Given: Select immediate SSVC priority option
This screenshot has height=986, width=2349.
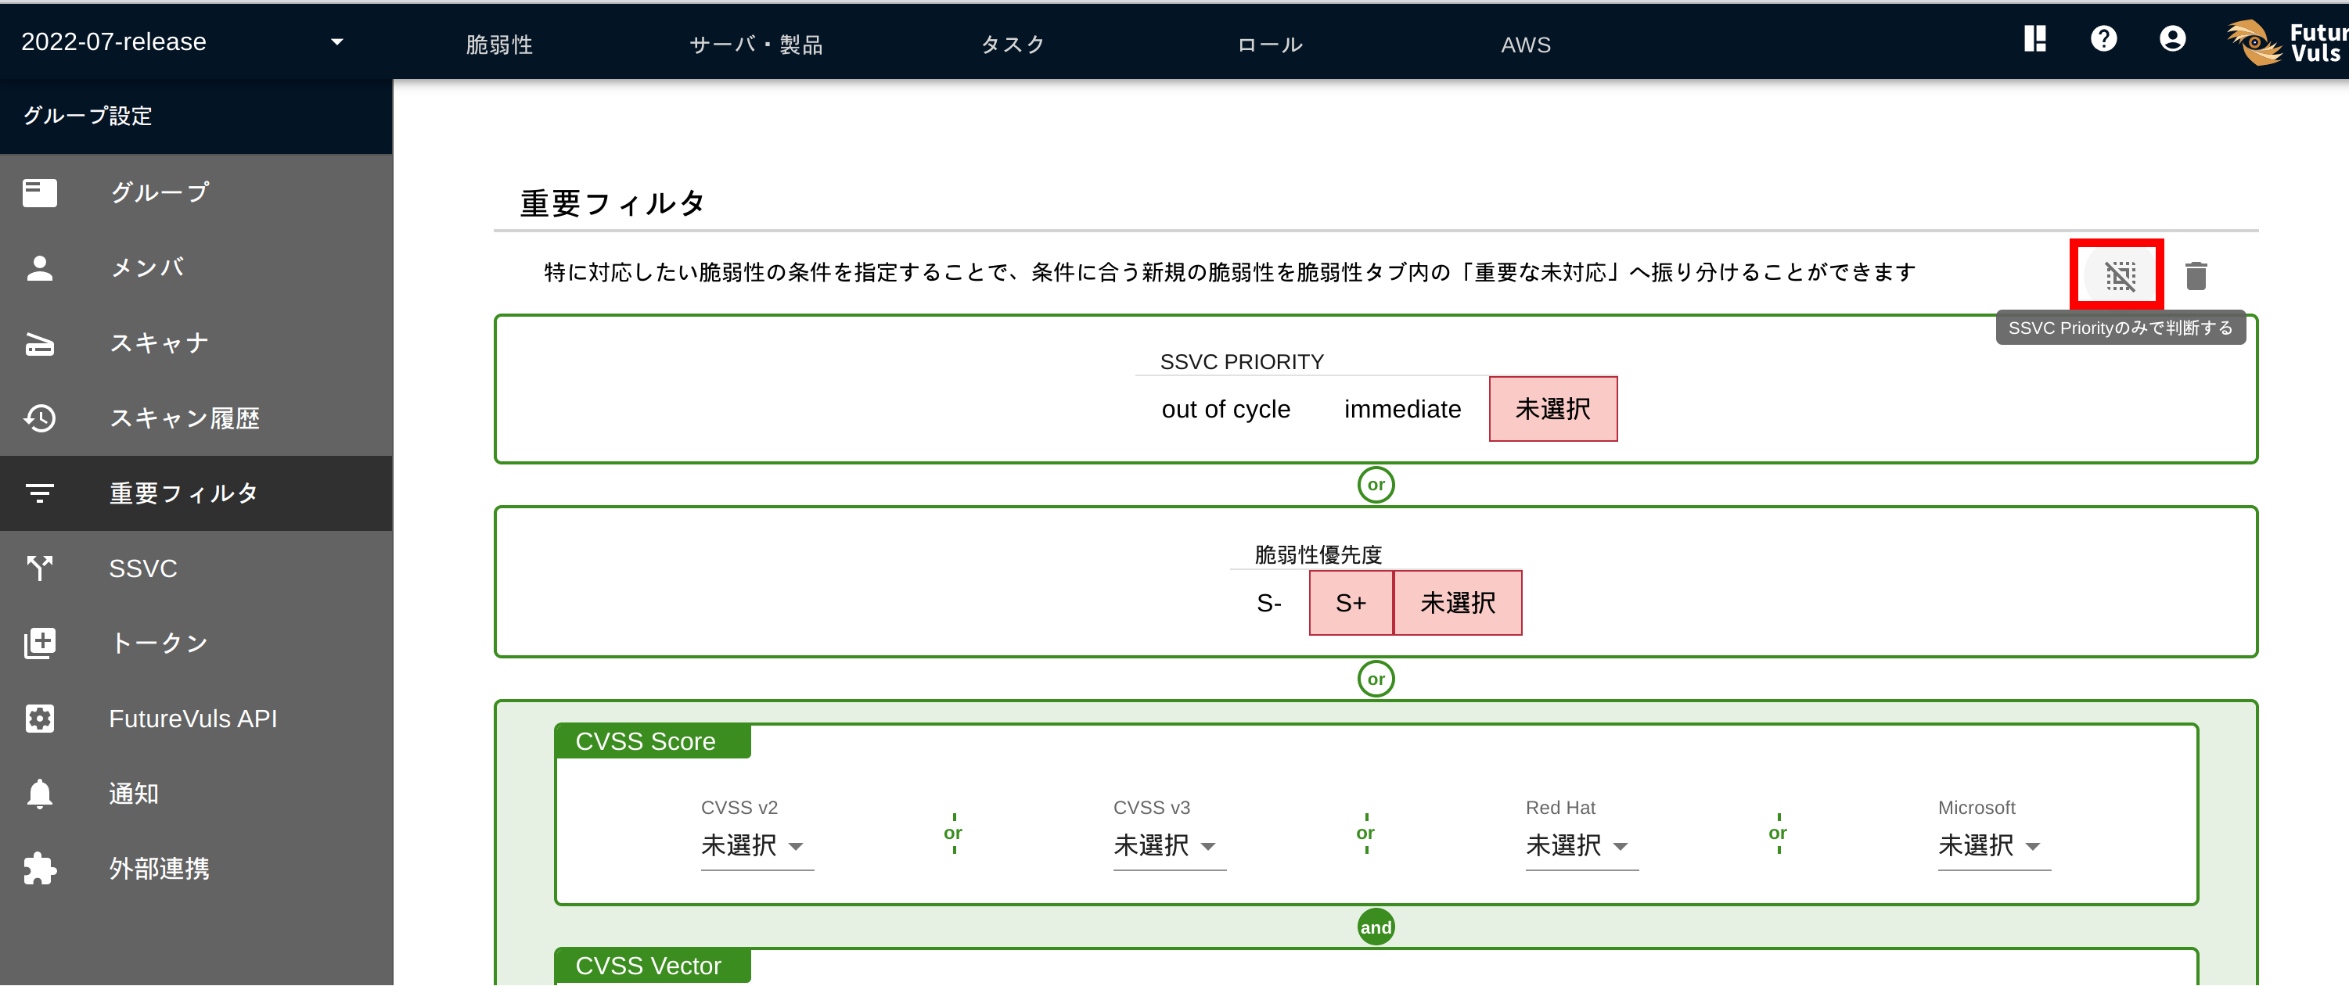Looking at the screenshot, I should tap(1401, 410).
